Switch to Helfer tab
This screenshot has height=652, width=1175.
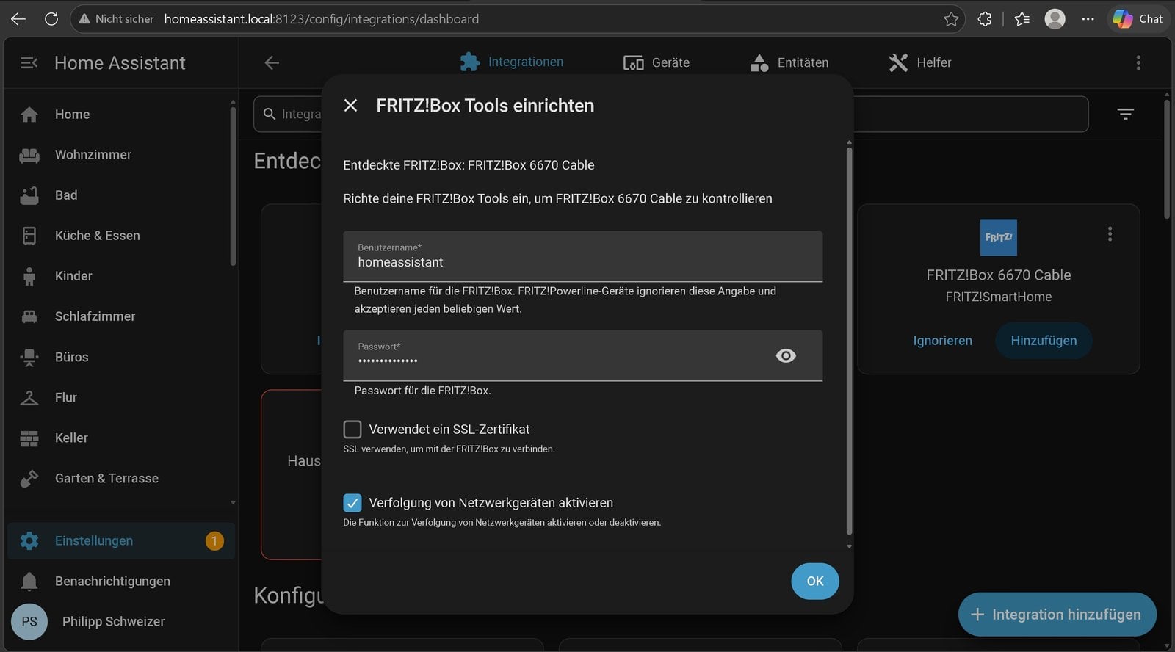pyautogui.click(x=920, y=63)
